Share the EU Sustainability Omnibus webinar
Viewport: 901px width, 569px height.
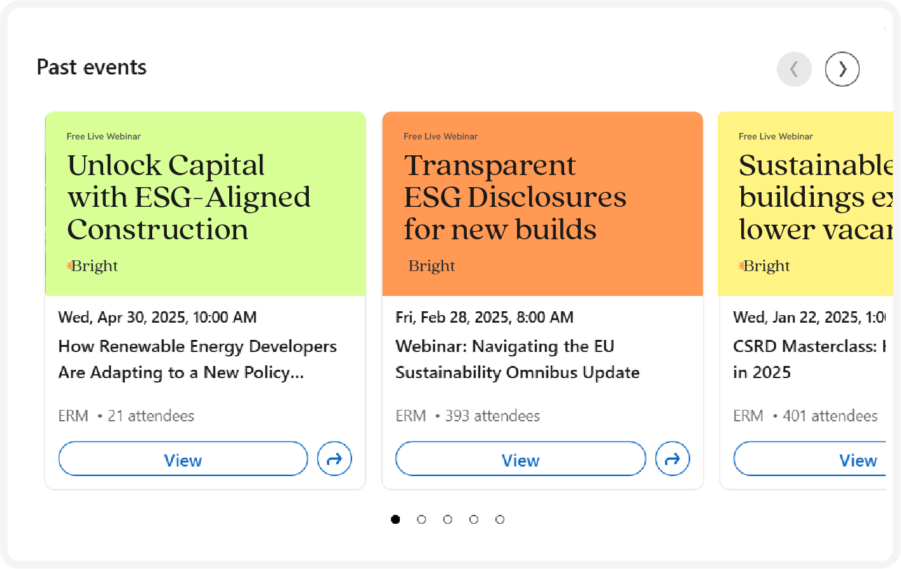coord(672,458)
